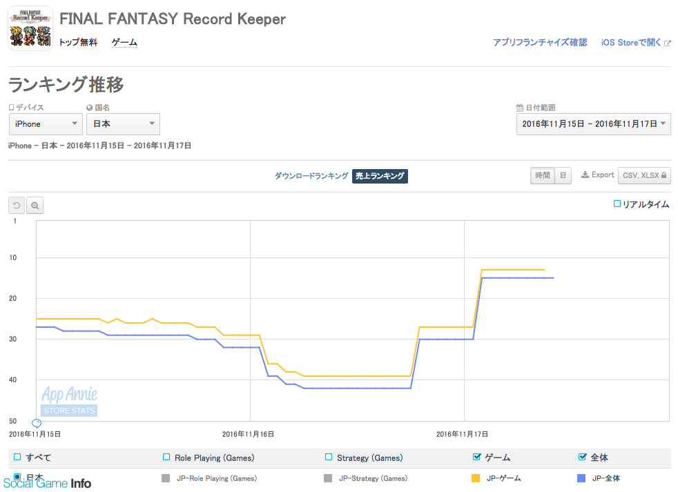678x492 pixels.
Task: Check the すべて checkbox
Action: (x=17, y=457)
